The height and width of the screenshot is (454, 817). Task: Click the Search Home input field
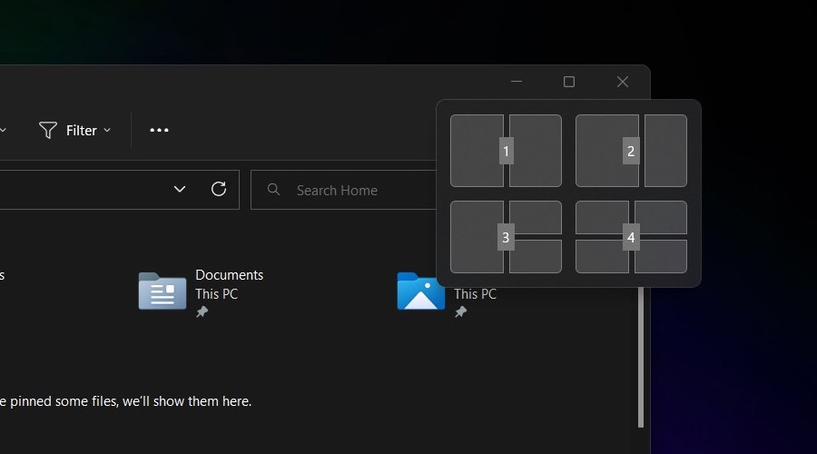point(344,191)
